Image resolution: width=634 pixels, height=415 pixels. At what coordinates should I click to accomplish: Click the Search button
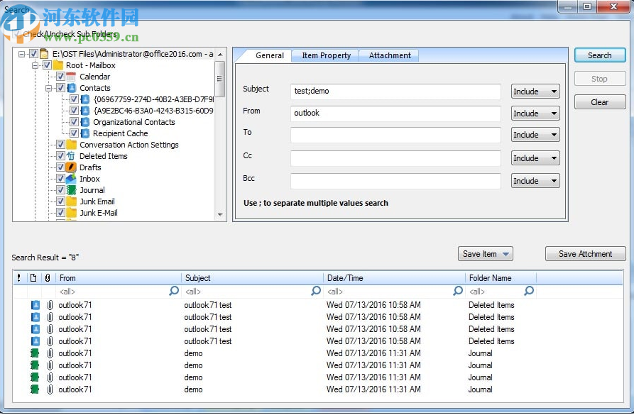[x=599, y=55]
